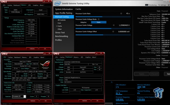Viewport: 170px width, 105px height.
Task: Open CPU tab in CPU-Z Memory window
Action: (x=4, y=5)
